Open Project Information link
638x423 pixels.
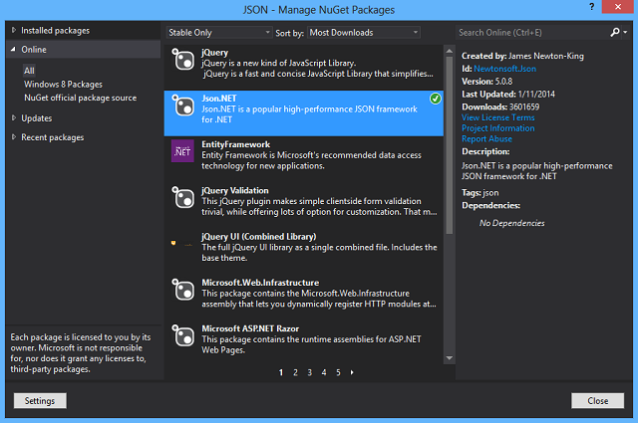(x=498, y=128)
